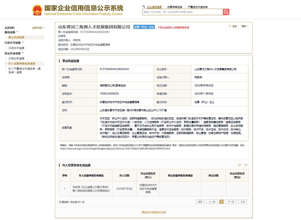Click page number 1 button
Viewport: 301px width, 220px height.
[221, 202]
